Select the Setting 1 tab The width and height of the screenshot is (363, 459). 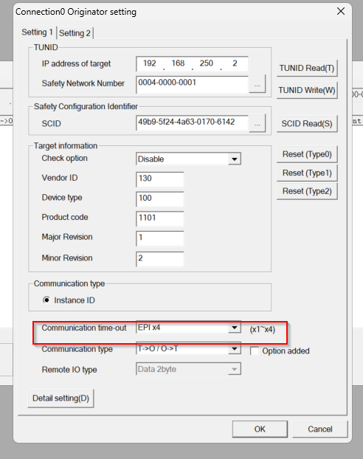(x=38, y=32)
